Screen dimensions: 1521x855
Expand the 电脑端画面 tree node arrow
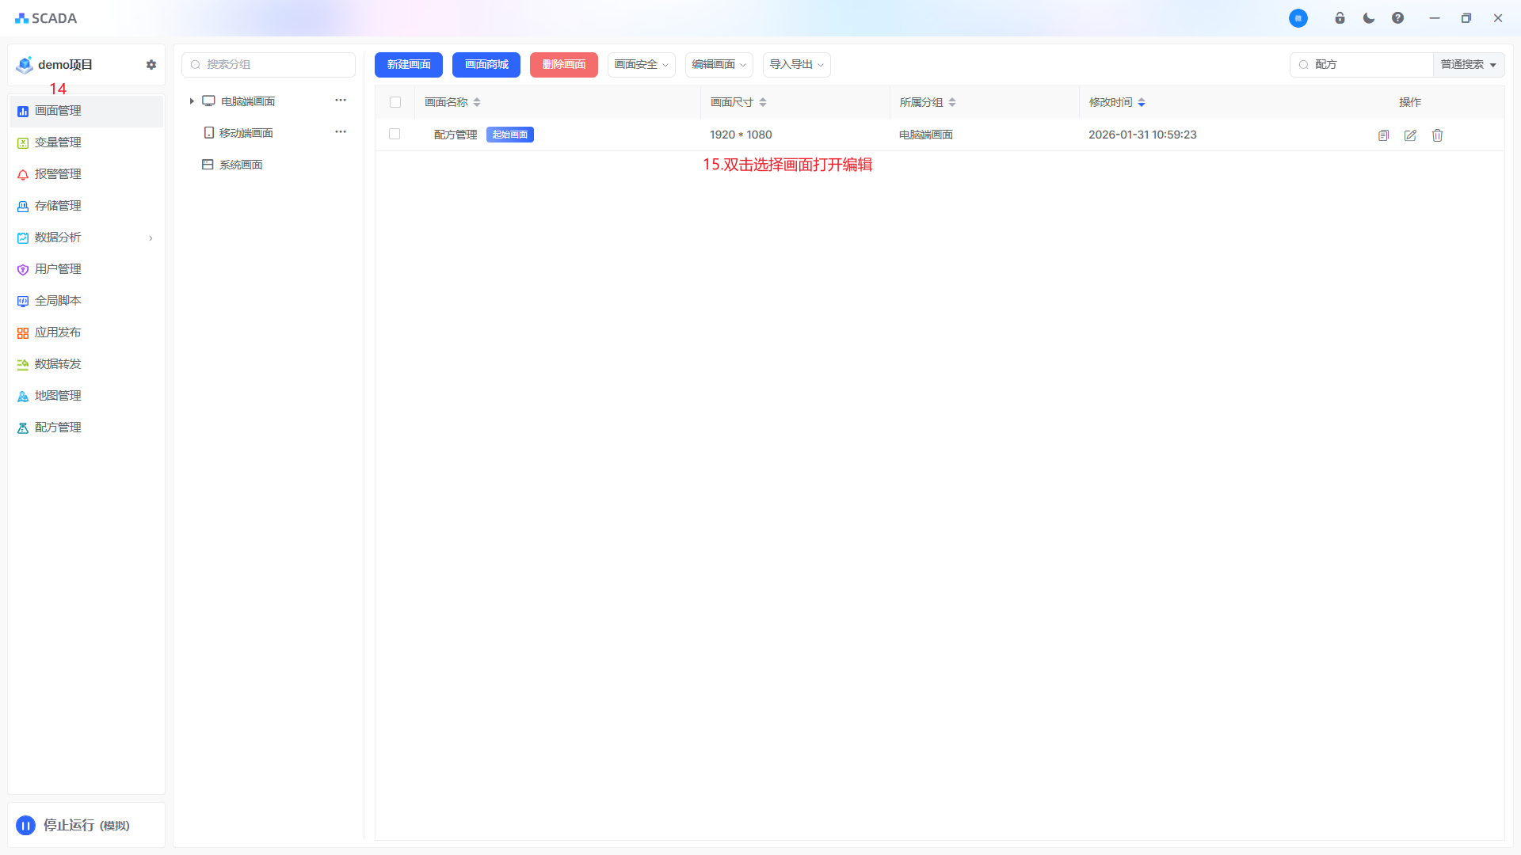click(192, 101)
